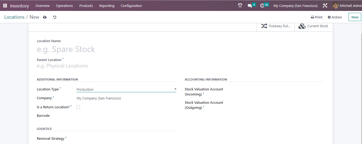Image resolution: width=362 pixels, height=144 pixels.
Task: Click Mitchell Admin user avatar
Action: [335, 6]
